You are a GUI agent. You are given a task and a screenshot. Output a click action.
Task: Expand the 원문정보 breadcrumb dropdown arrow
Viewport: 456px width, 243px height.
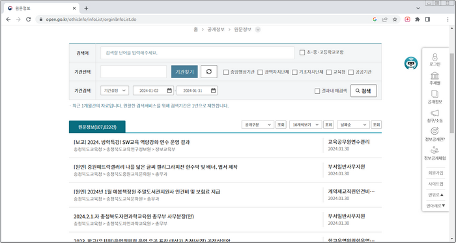pyautogui.click(x=258, y=29)
